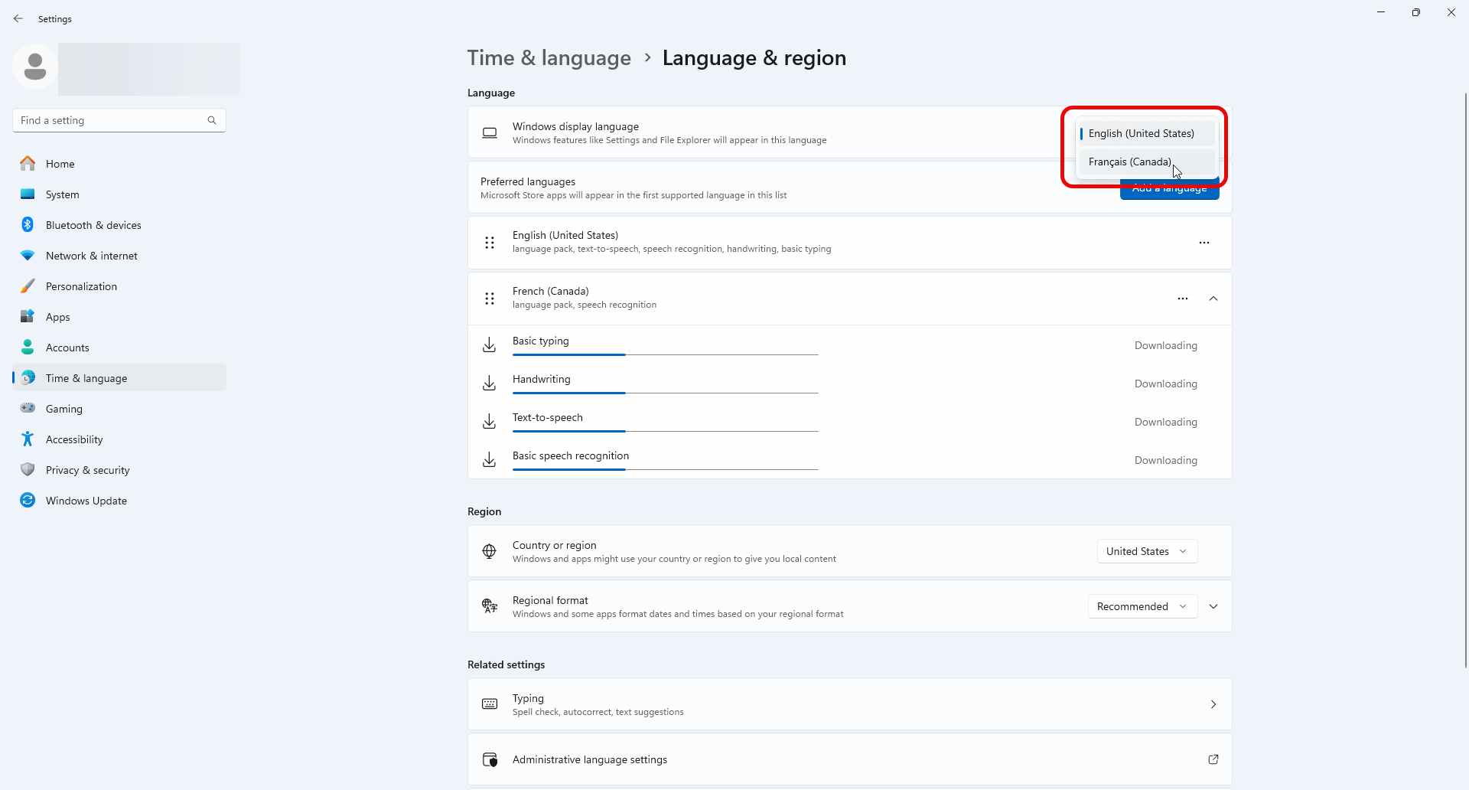Click the Accessibility person icon
This screenshot has height=790, width=1469.
[28, 439]
